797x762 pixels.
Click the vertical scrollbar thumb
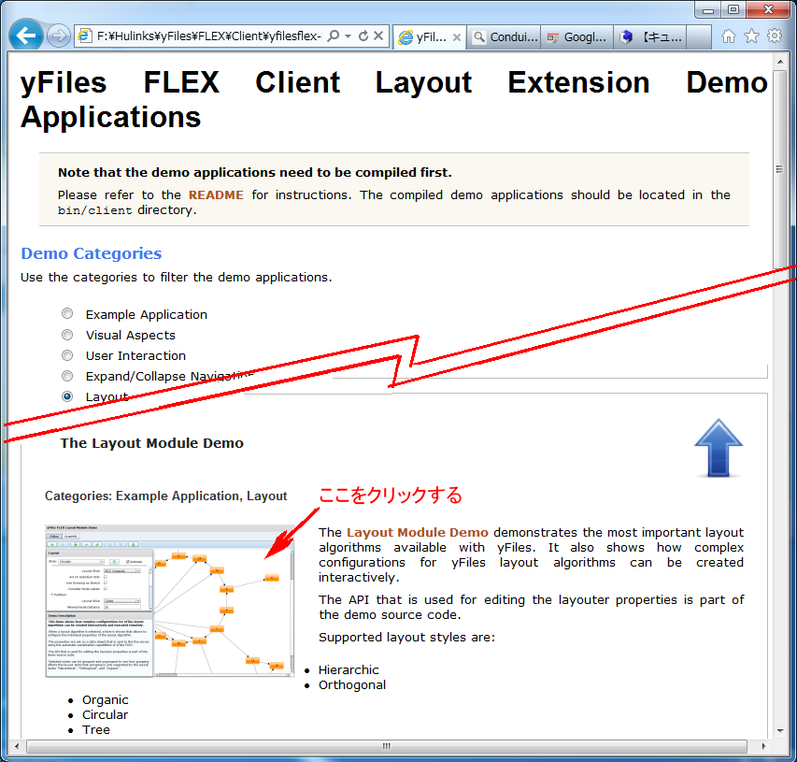(x=780, y=168)
